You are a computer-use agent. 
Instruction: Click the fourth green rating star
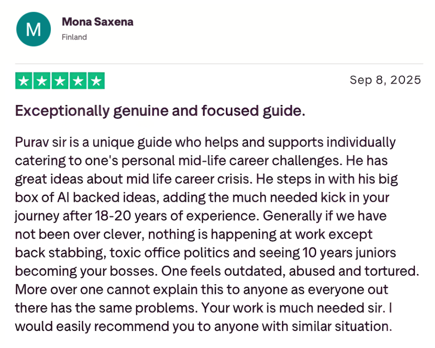(78, 81)
